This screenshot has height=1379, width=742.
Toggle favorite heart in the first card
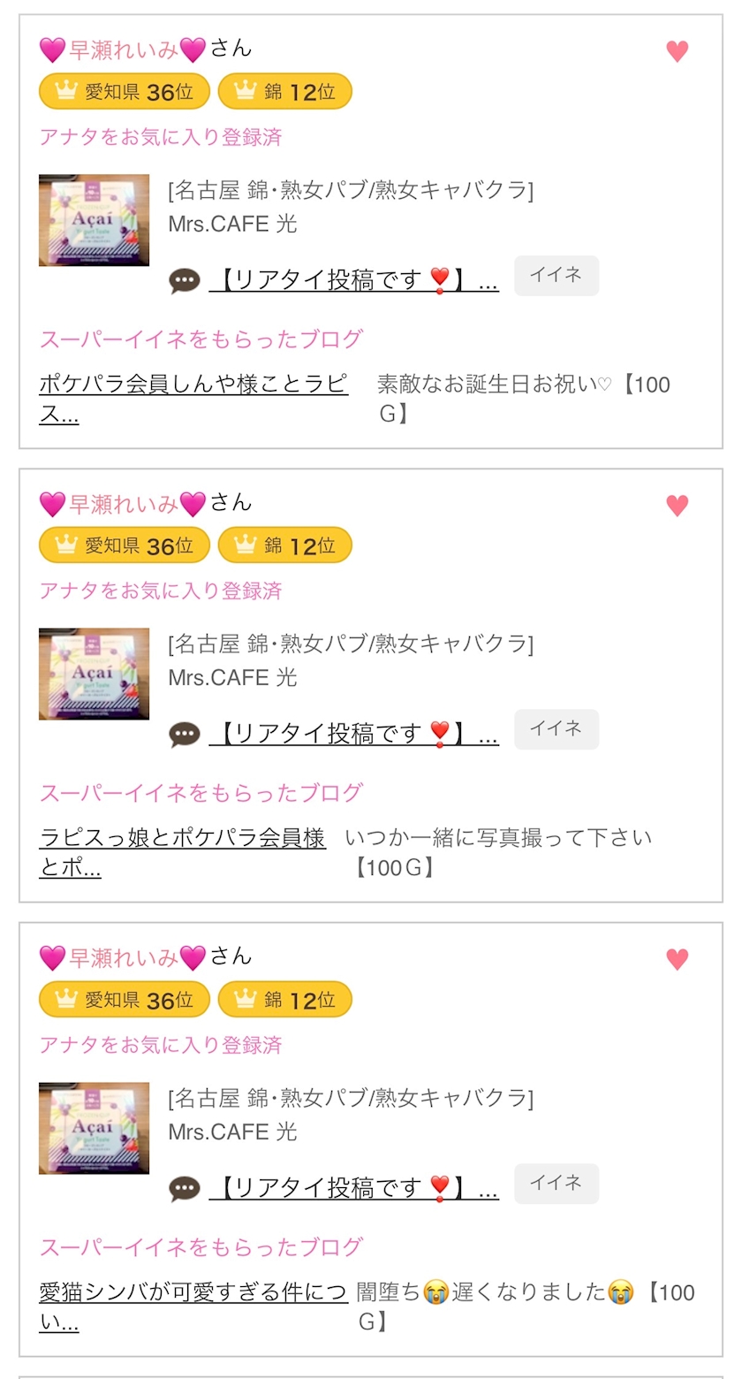tap(677, 52)
